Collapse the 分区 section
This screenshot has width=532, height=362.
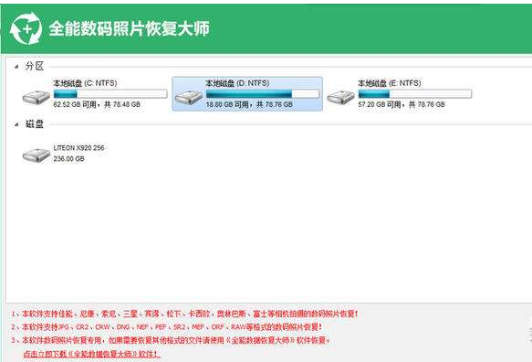click(16, 67)
